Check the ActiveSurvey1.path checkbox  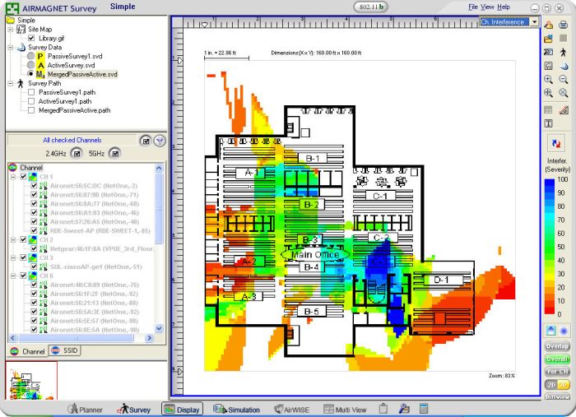(x=31, y=101)
